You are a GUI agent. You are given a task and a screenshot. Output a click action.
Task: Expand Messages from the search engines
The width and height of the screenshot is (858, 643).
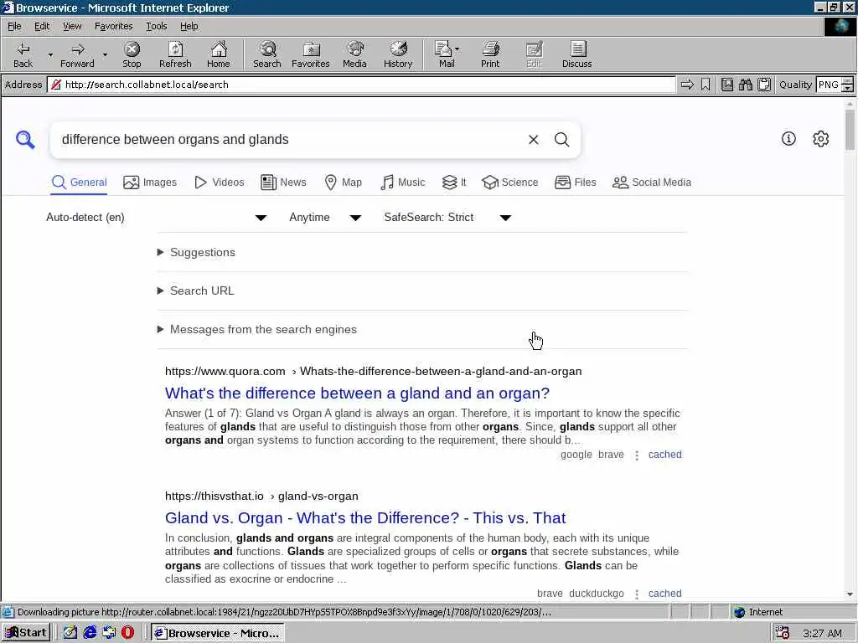tap(257, 330)
